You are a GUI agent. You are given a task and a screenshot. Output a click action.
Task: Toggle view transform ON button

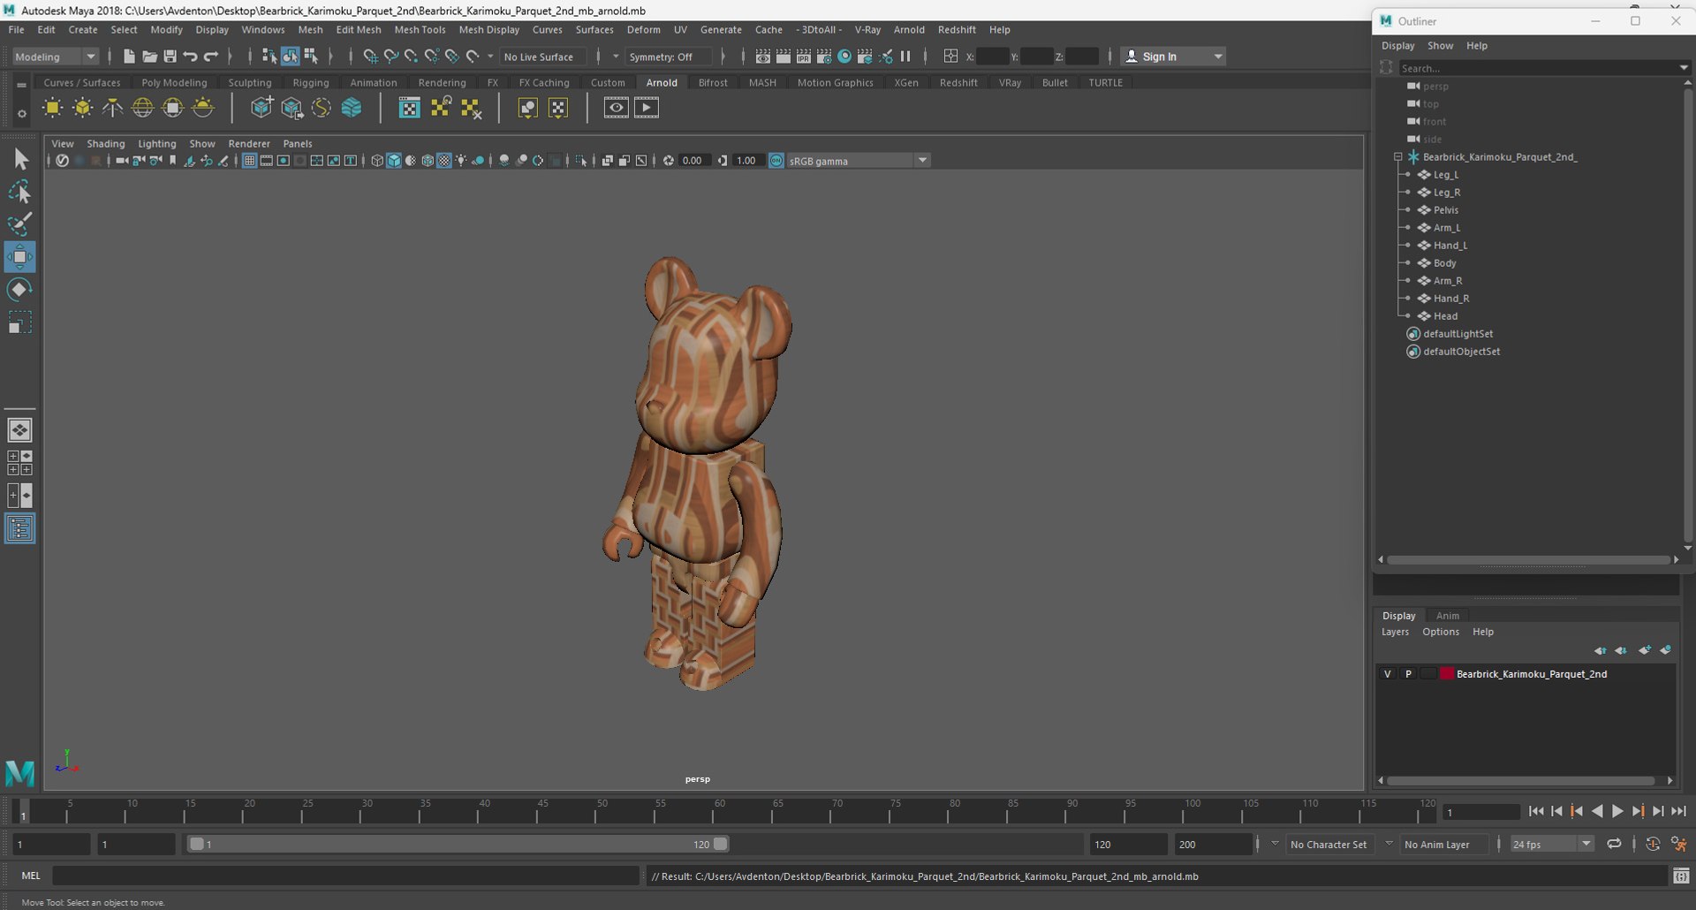(776, 161)
